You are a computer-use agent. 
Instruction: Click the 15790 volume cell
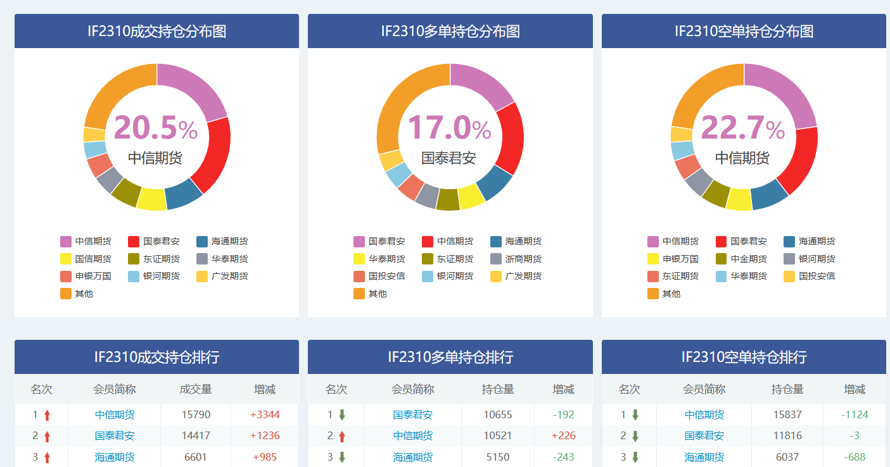coord(196,415)
